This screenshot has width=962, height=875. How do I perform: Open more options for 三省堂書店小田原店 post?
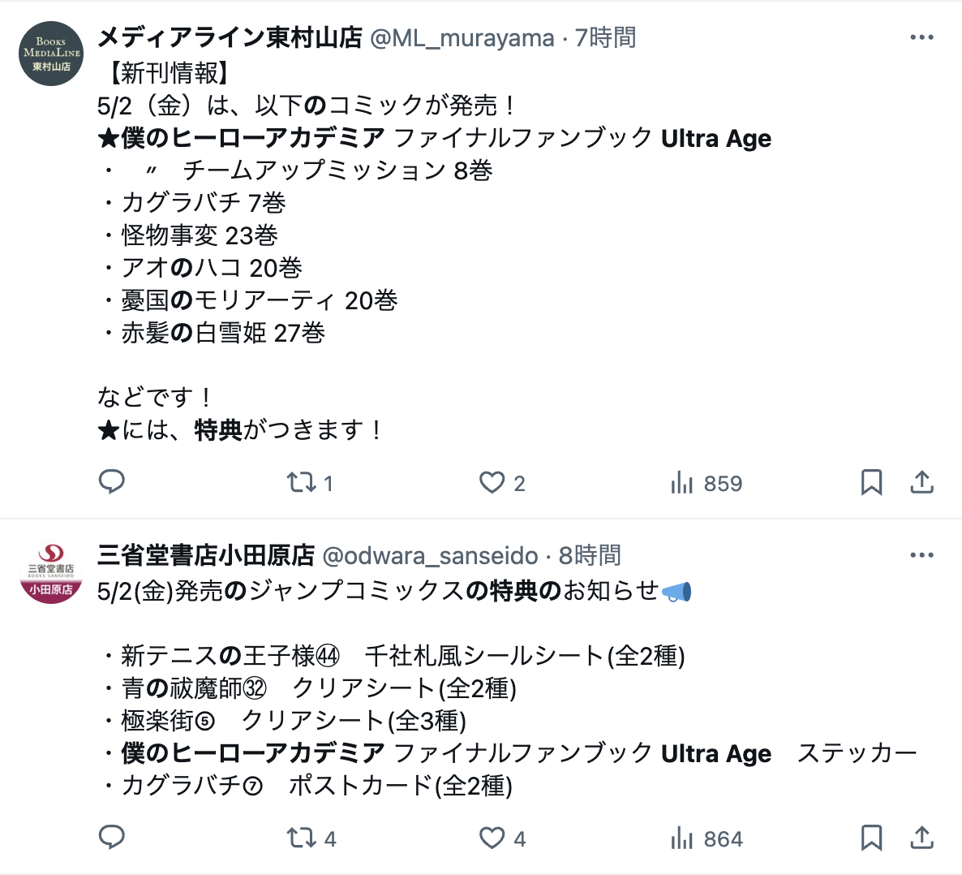pyautogui.click(x=921, y=555)
